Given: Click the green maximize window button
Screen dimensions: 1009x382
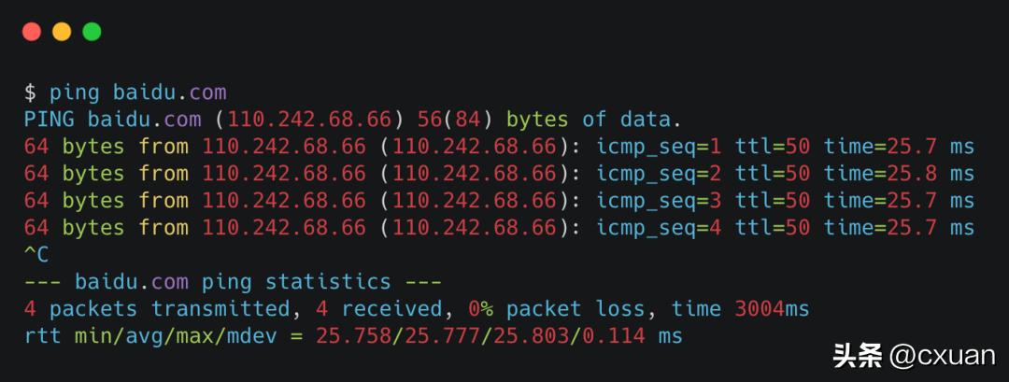Looking at the screenshot, I should pos(92,32).
